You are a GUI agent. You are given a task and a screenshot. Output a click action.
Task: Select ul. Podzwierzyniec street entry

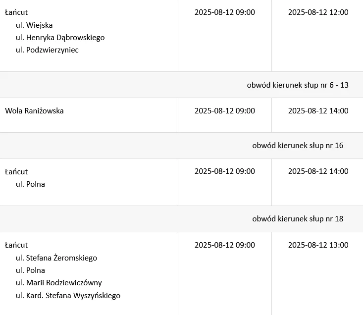pos(47,50)
